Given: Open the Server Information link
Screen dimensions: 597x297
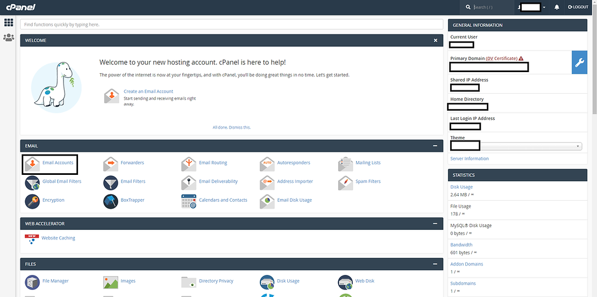Looking at the screenshot, I should tap(469, 159).
